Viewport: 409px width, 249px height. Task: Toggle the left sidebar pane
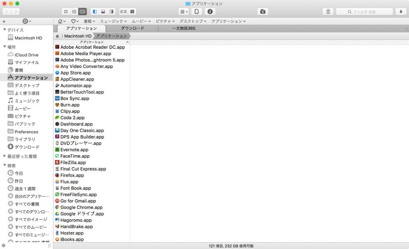95,12
